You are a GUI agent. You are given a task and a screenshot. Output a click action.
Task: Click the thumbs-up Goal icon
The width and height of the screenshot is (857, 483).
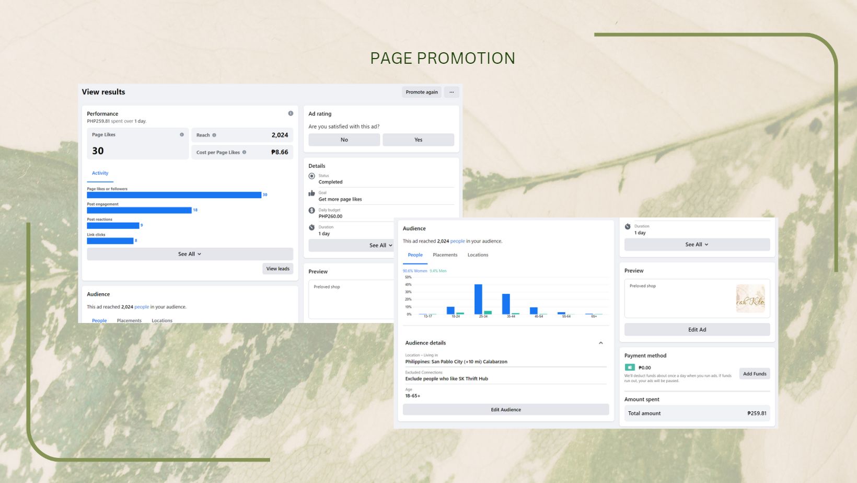pos(312,193)
